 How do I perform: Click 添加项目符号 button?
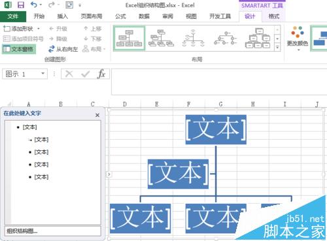pyautogui.click(x=24, y=39)
